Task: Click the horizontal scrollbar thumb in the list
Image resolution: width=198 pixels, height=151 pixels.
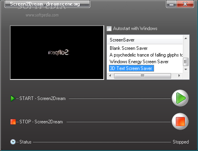Action: [x=143, y=76]
